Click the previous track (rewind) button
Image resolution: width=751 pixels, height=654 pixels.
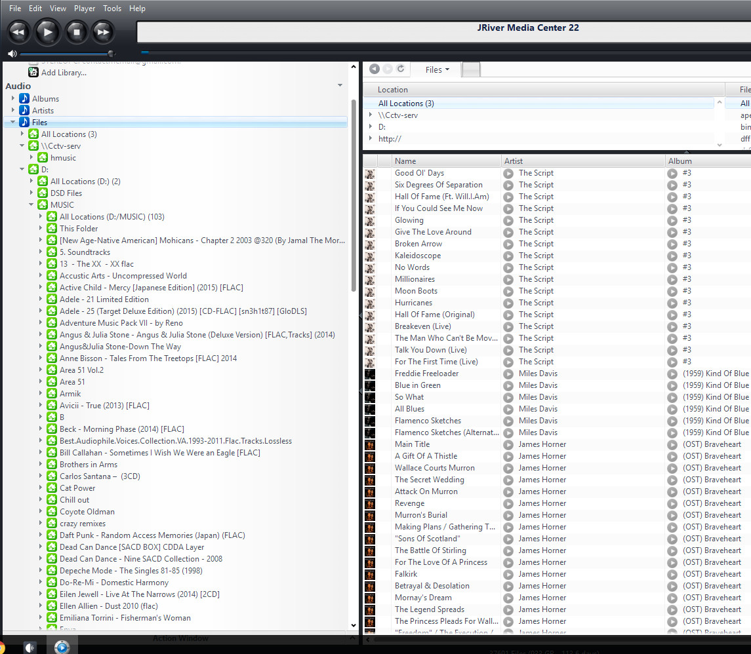point(18,32)
